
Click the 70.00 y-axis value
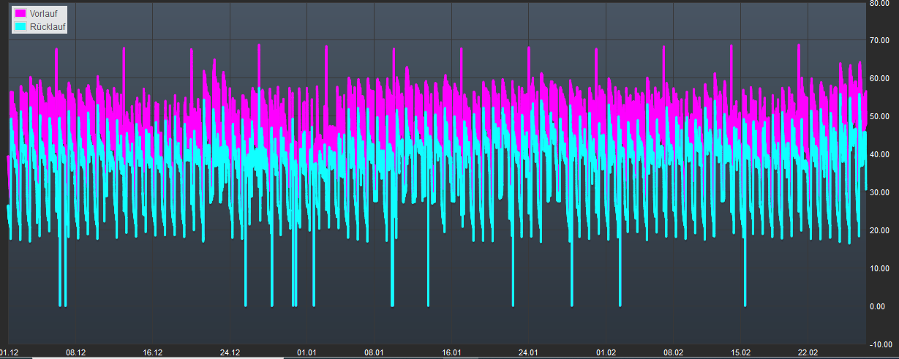click(879, 40)
